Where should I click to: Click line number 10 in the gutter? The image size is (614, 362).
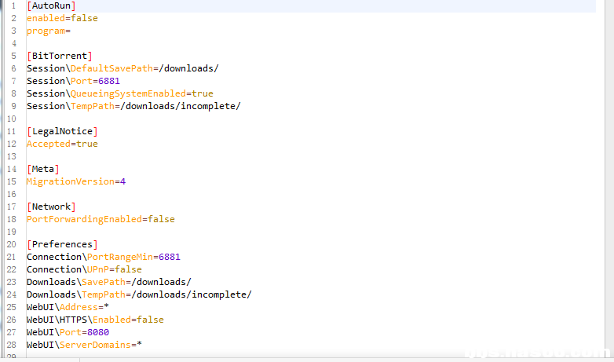pyautogui.click(x=11, y=119)
